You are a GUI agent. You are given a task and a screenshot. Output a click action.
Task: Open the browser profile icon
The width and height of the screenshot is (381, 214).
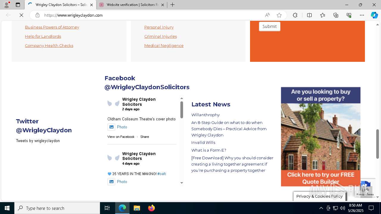point(7,5)
